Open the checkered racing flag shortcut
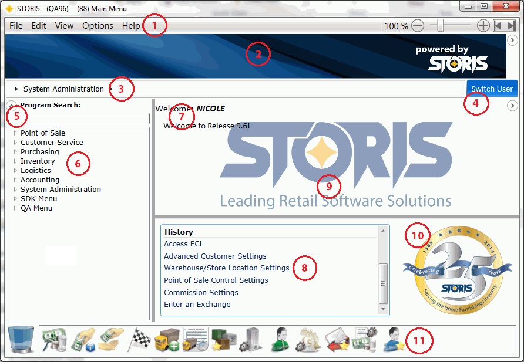 (139, 340)
